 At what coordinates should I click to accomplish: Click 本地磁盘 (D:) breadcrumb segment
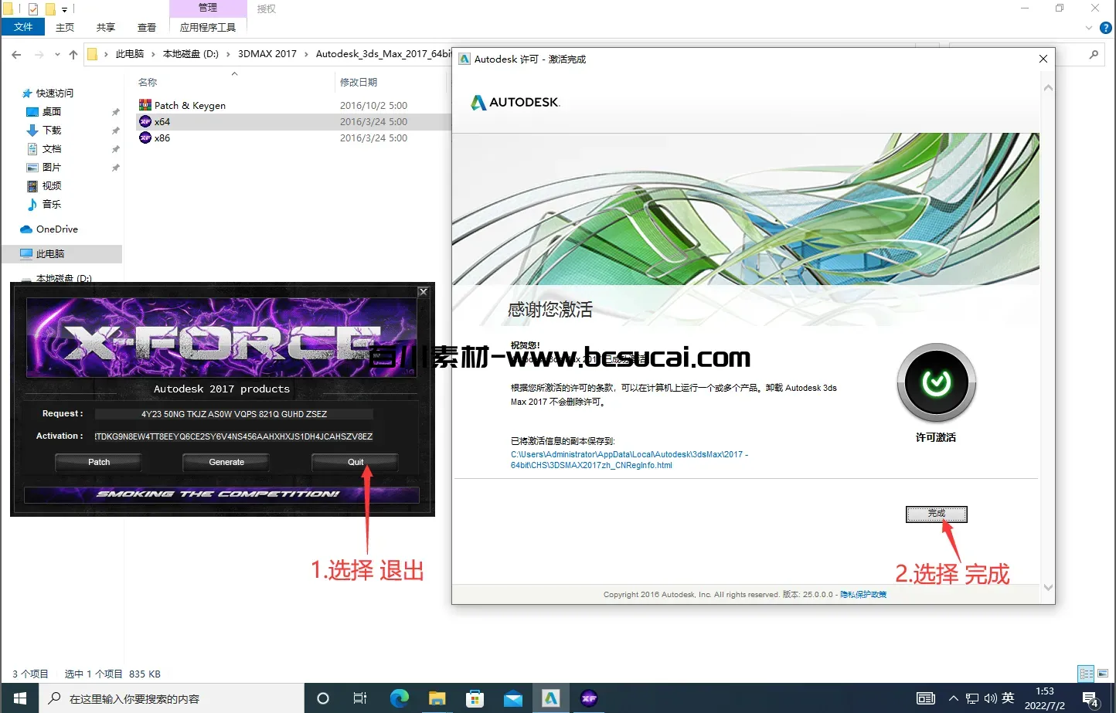click(191, 54)
